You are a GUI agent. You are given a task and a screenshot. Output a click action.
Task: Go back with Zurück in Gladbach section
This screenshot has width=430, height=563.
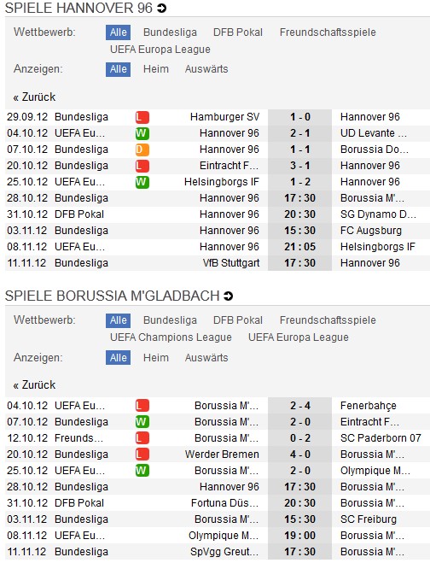coord(34,385)
